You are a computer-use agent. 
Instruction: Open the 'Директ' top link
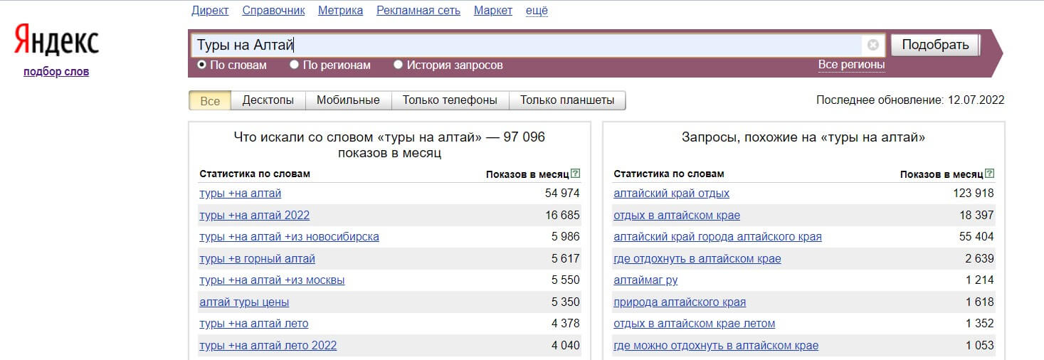(x=211, y=10)
